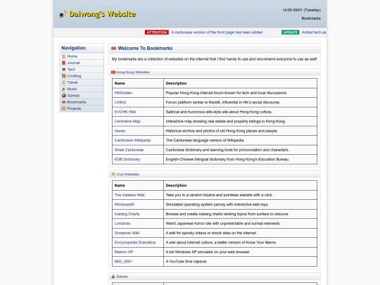Screen dimensions: 380x285
Task: Open the Windows93 link
Action: point(125,204)
